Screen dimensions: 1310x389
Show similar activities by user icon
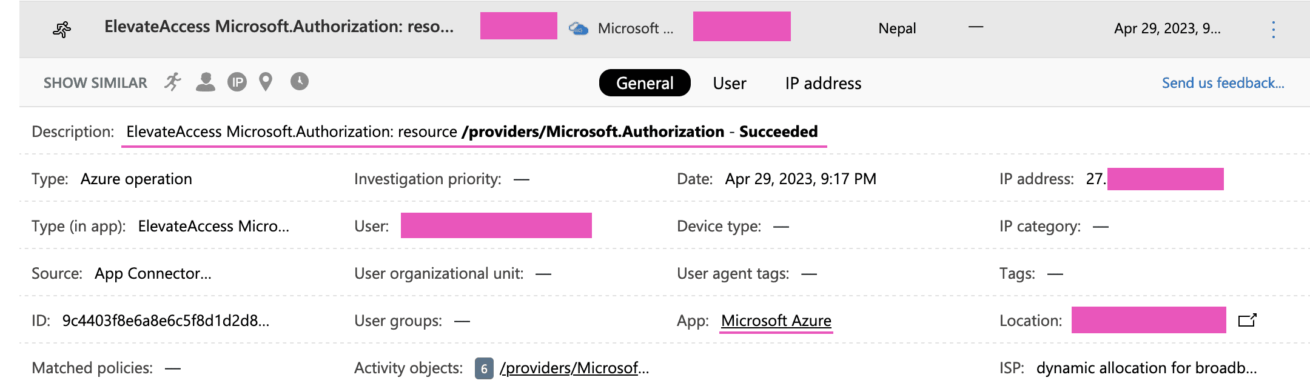coord(206,82)
